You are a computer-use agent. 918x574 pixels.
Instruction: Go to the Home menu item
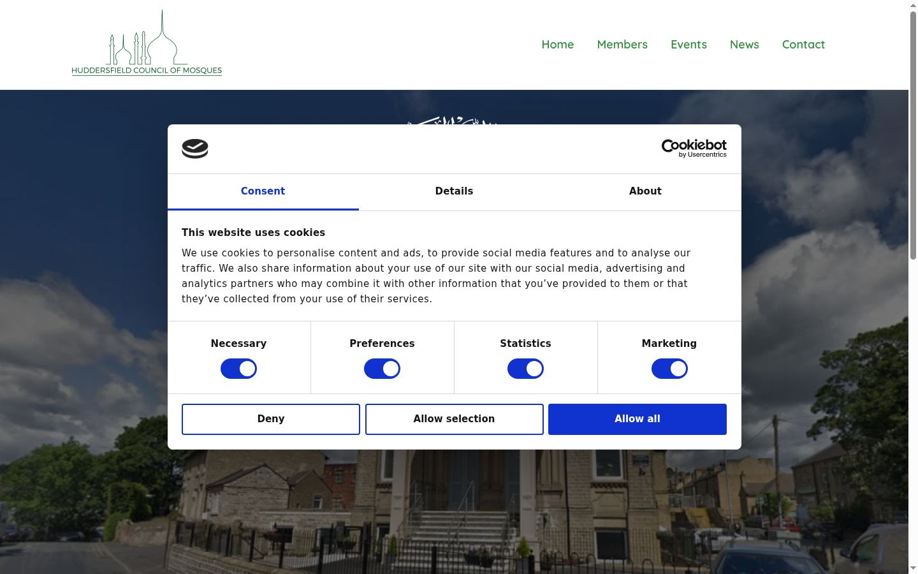click(557, 45)
